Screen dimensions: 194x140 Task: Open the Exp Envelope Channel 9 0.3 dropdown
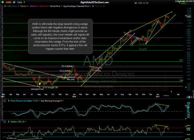point(90,6)
